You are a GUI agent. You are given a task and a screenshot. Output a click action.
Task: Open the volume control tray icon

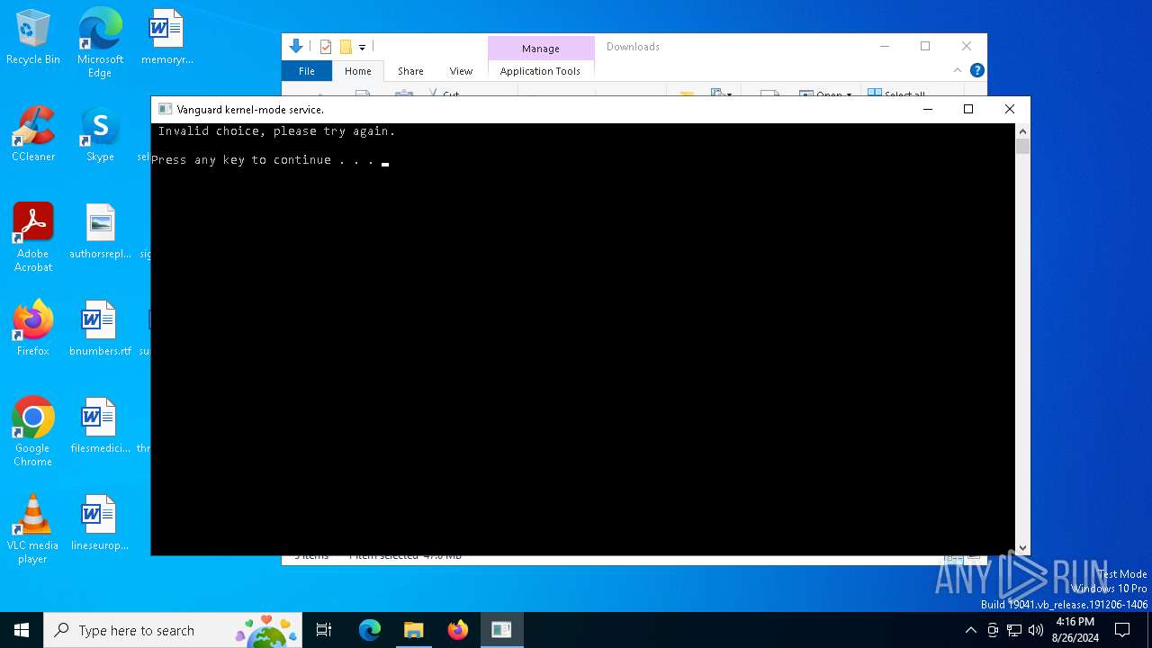point(1036,630)
